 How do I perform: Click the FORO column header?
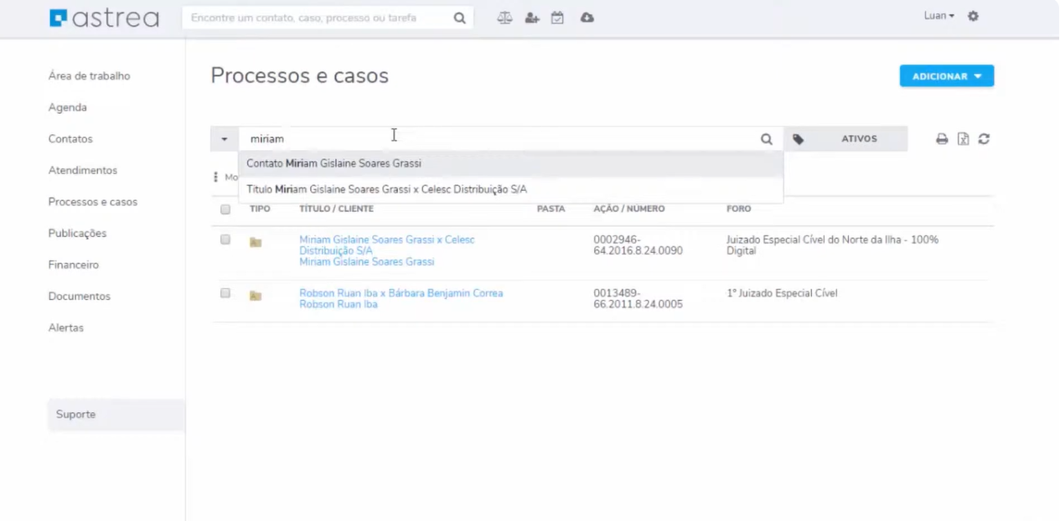(x=739, y=209)
